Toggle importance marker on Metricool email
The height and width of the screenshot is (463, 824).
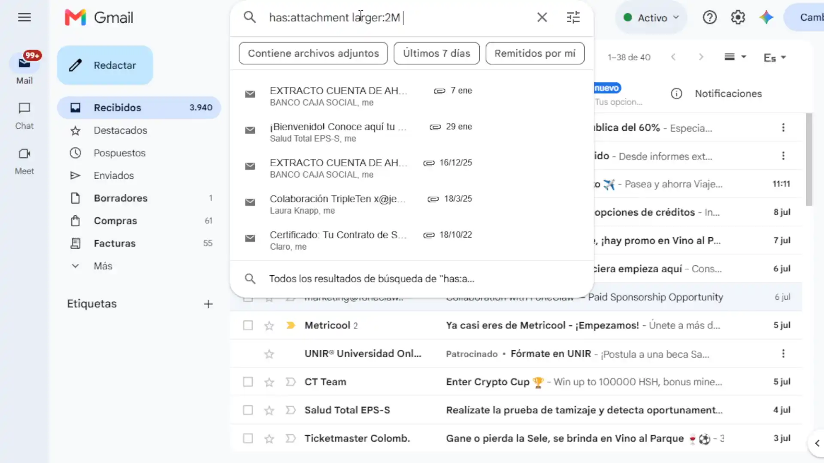[291, 325]
